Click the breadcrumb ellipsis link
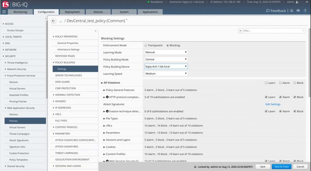Image resolution: width=311 pixels, height=171 pixels. pos(61,21)
